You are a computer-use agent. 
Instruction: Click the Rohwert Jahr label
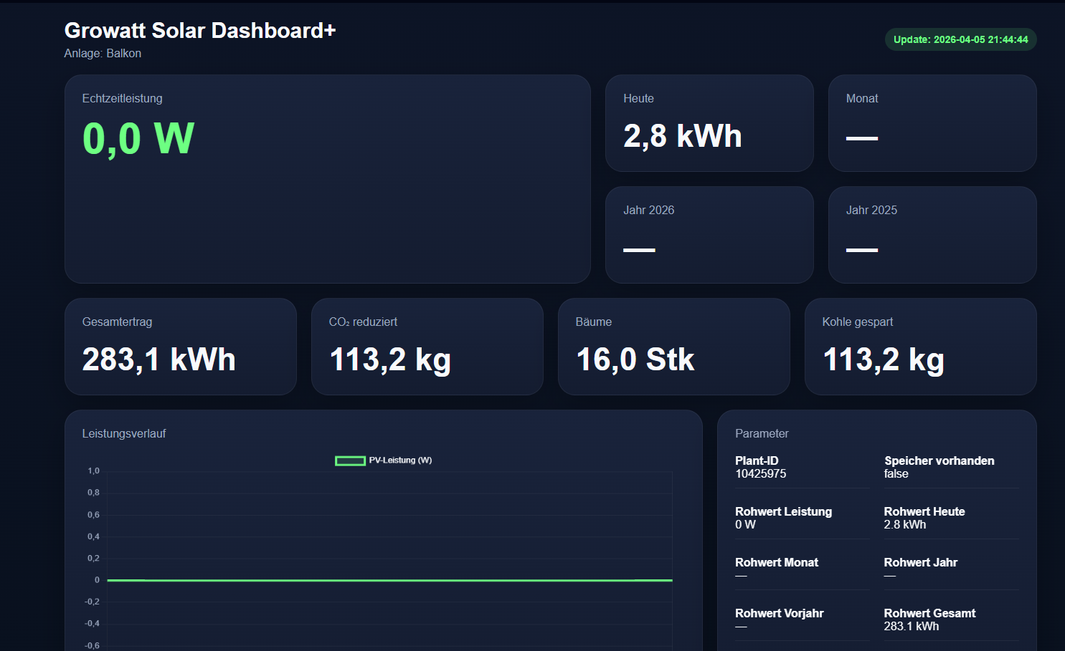(x=921, y=563)
